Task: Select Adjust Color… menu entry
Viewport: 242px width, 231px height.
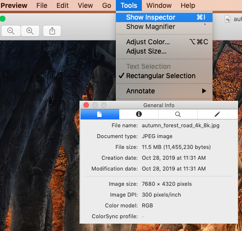Action: [x=164, y=42]
